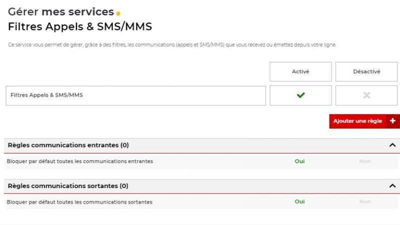Click the grey X to deactivate filters
The width and height of the screenshot is (400, 225).
pyautogui.click(x=366, y=95)
